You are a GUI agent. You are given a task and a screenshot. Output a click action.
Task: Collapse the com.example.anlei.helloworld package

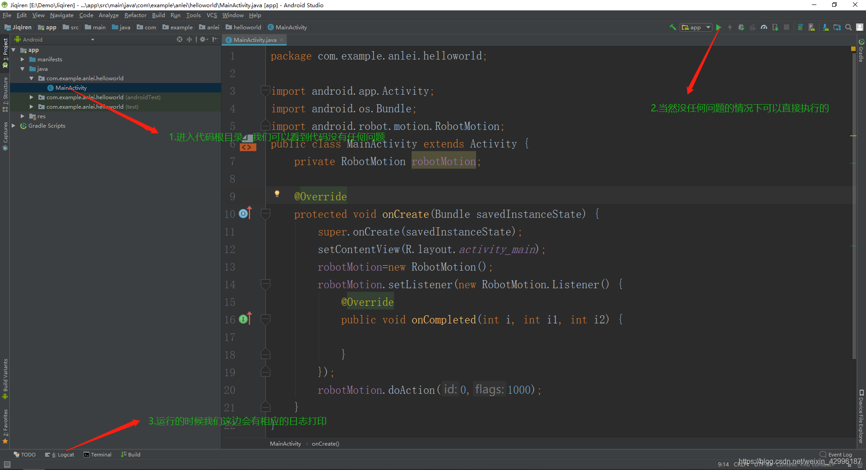32,78
